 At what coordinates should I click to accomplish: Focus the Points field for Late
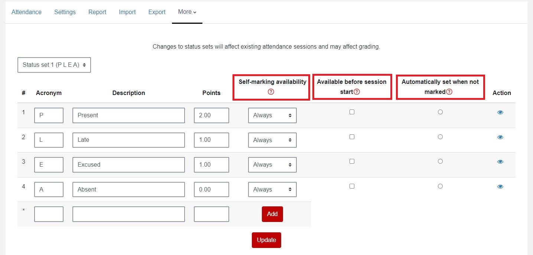coord(211,140)
